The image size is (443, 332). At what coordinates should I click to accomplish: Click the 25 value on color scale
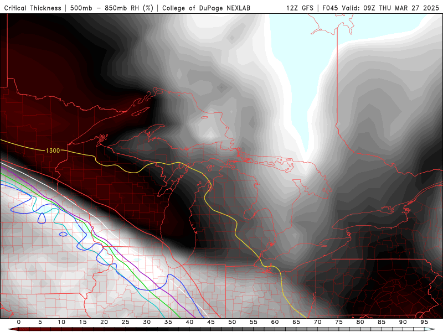pos(126,322)
